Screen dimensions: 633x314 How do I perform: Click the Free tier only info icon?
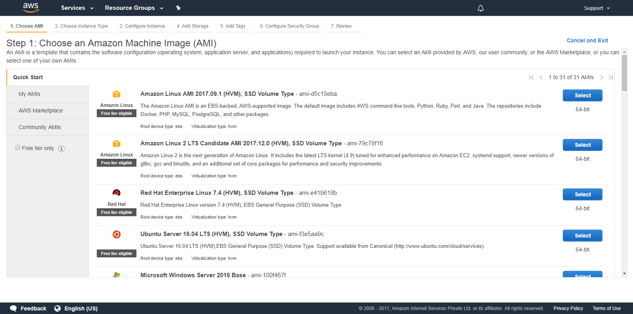click(x=61, y=148)
